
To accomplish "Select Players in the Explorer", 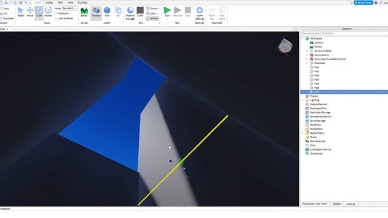I will 314,96.
